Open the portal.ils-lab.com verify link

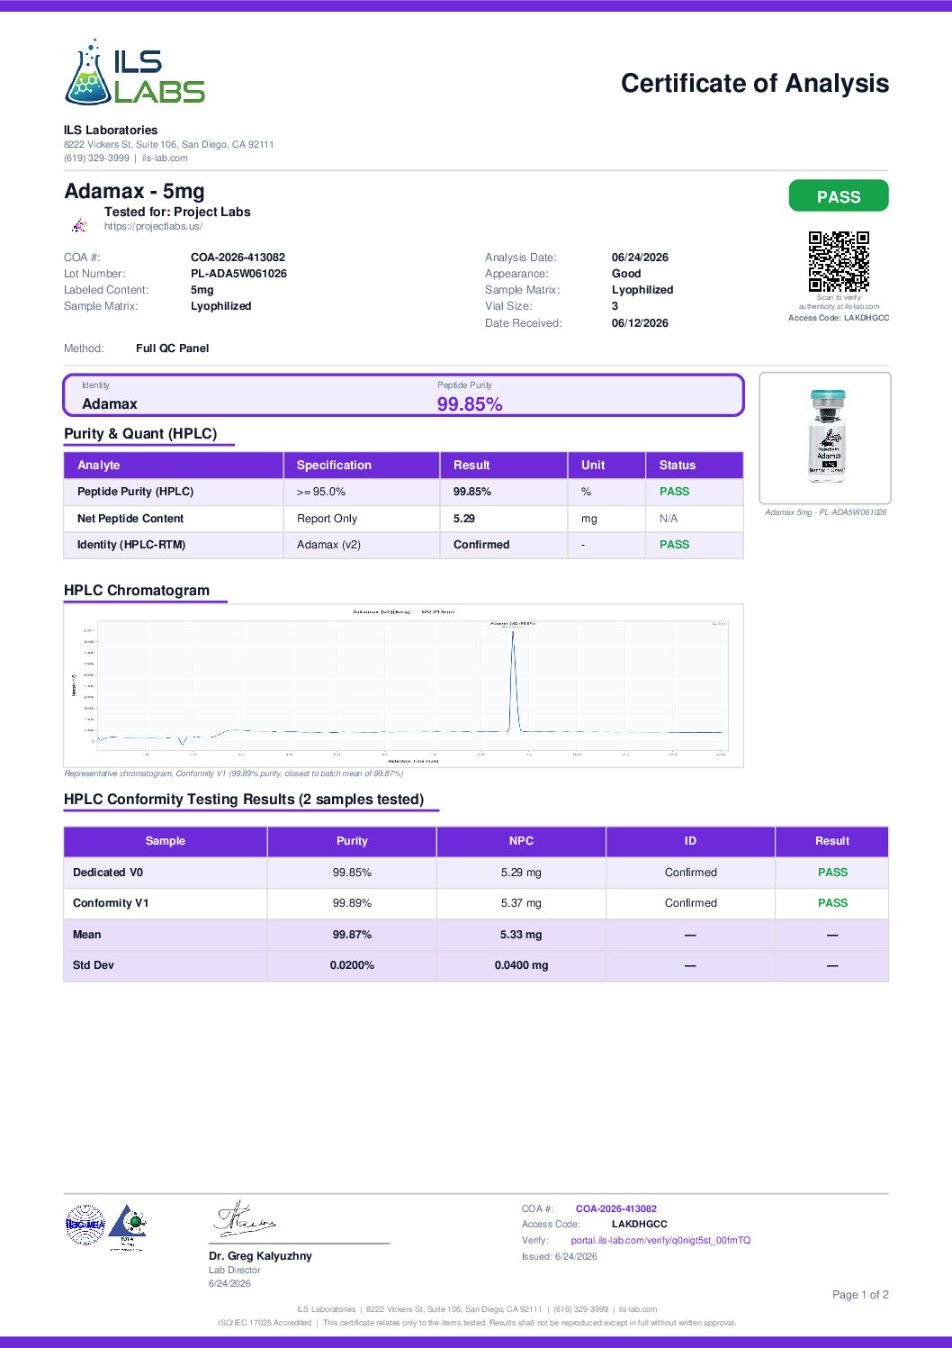pos(660,1241)
